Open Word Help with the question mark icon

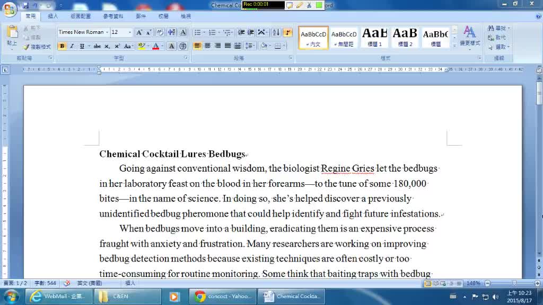click(x=539, y=16)
